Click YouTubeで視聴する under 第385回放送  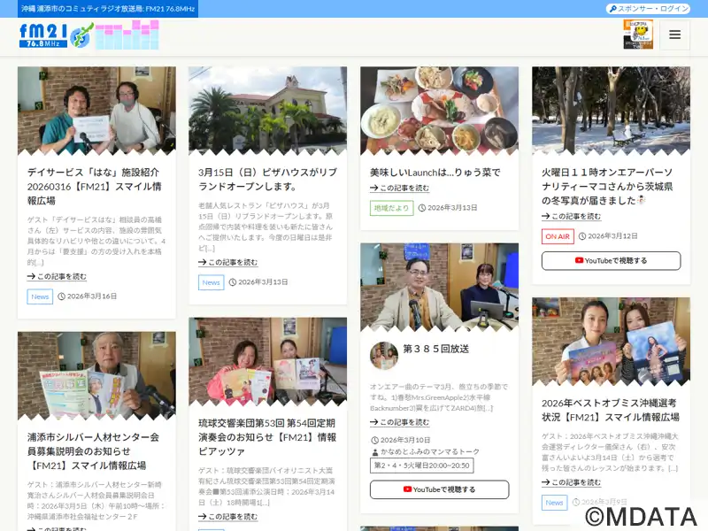(x=439, y=489)
